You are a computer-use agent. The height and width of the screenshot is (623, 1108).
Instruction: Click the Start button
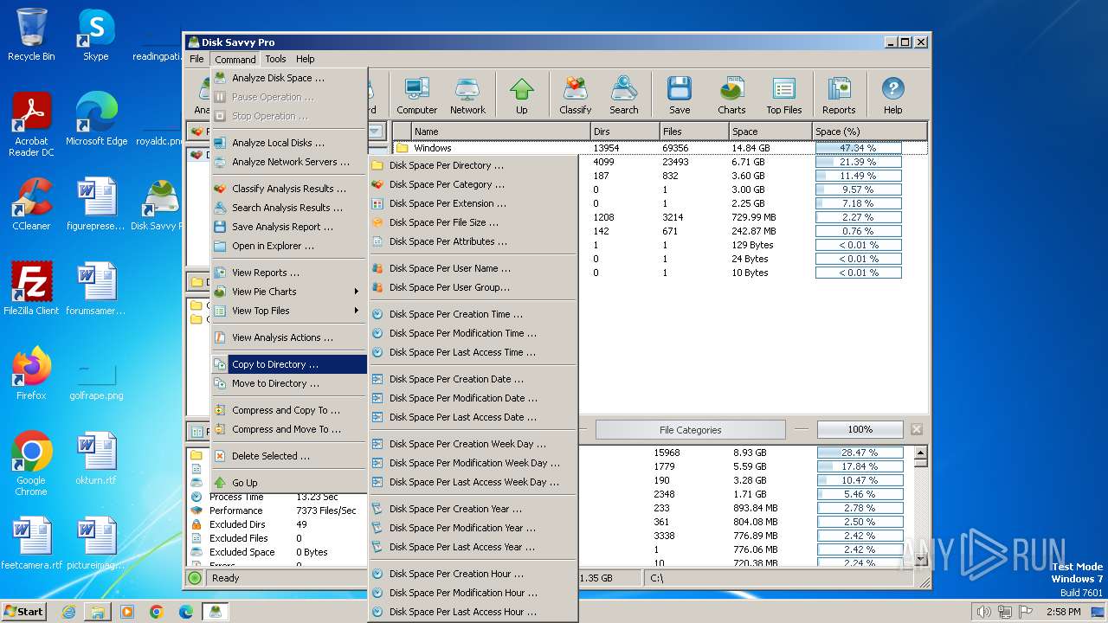point(23,612)
